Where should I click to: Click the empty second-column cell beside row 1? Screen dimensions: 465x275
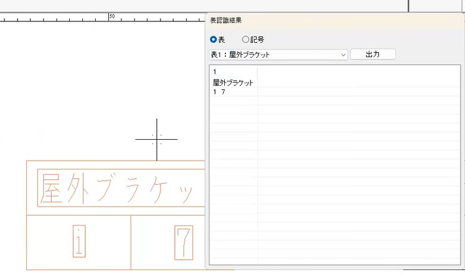click(x=357, y=72)
